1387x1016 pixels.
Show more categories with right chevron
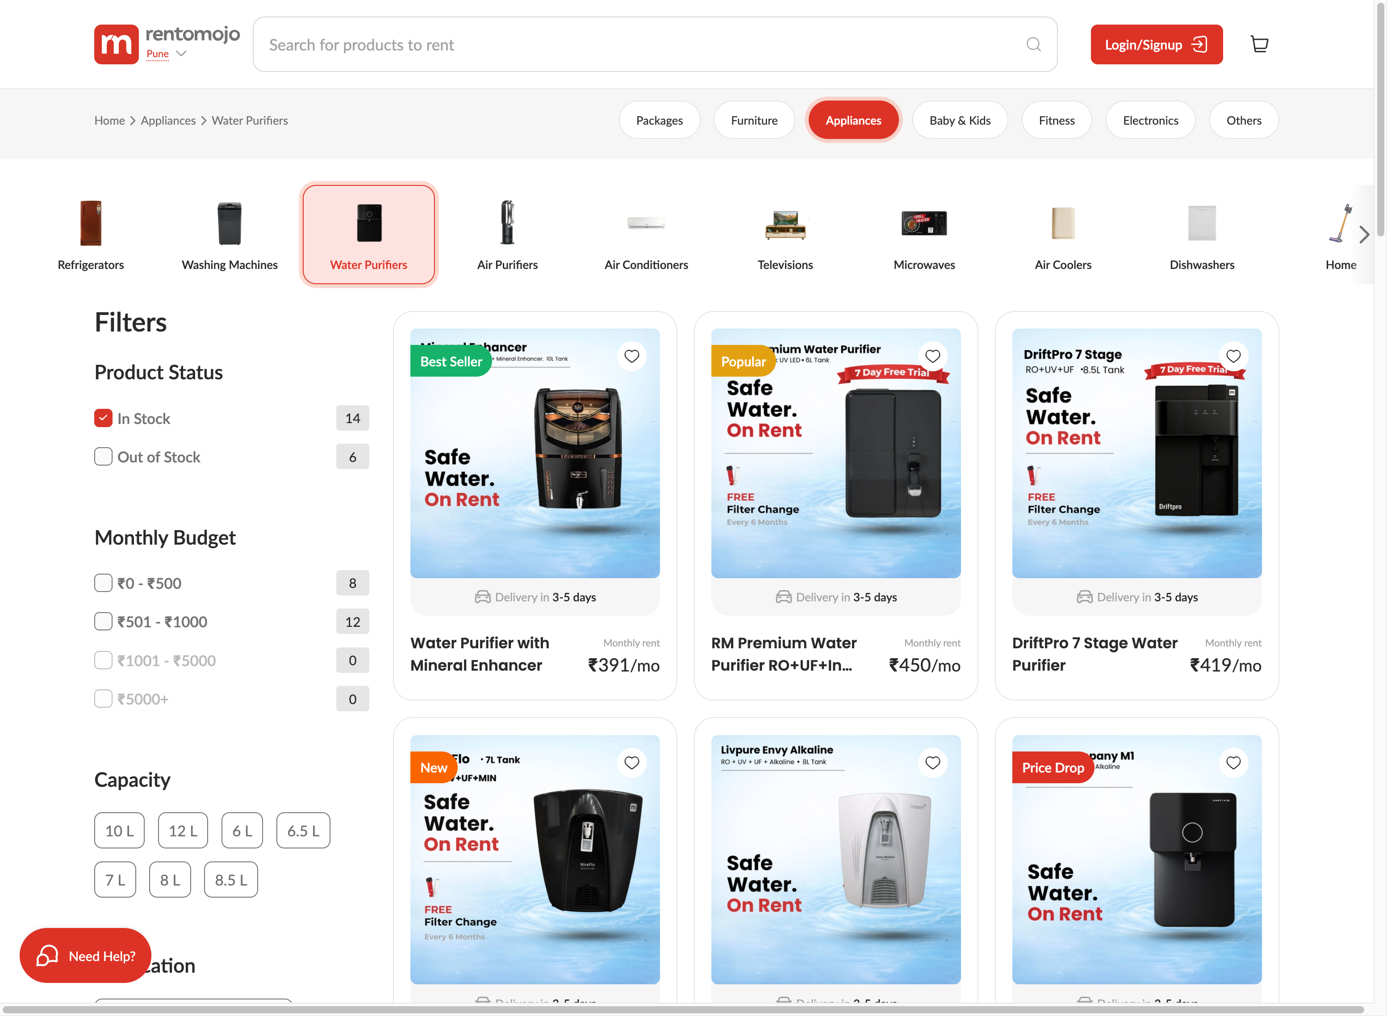point(1364,234)
